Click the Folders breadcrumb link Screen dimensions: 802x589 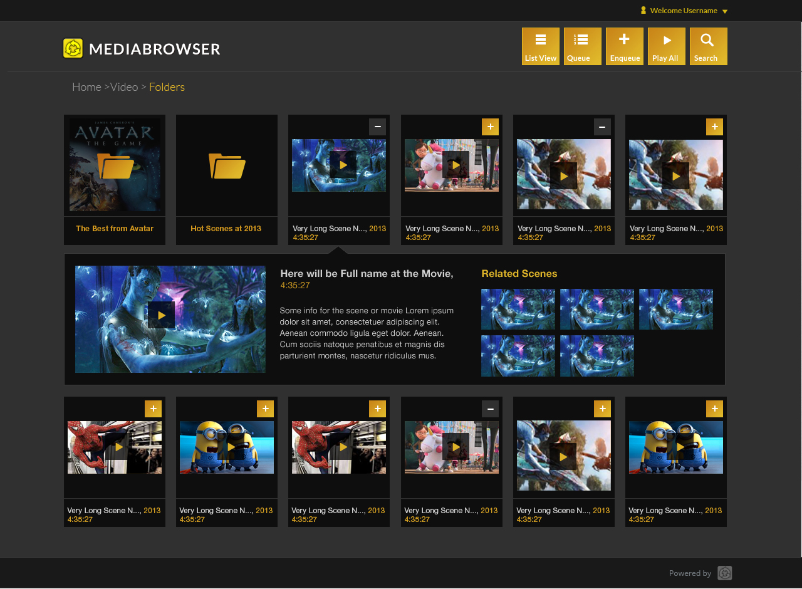[x=167, y=87]
